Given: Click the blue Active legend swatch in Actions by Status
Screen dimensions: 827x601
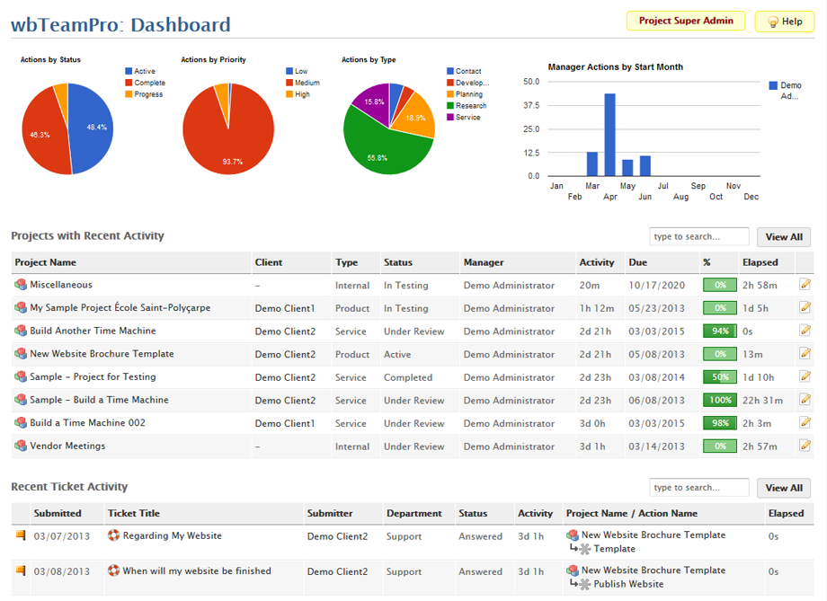Looking at the screenshot, I should (129, 71).
